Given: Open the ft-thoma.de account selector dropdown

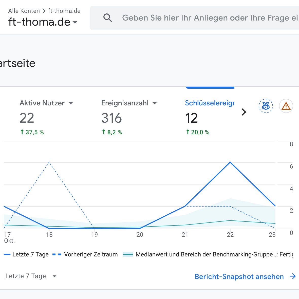Looking at the screenshot, I should click(75, 22).
